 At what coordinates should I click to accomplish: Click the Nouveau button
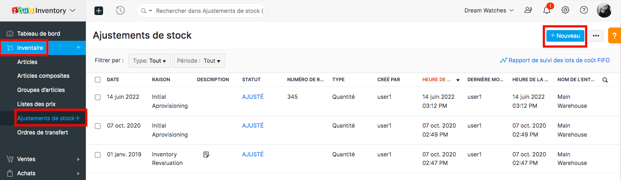click(565, 36)
